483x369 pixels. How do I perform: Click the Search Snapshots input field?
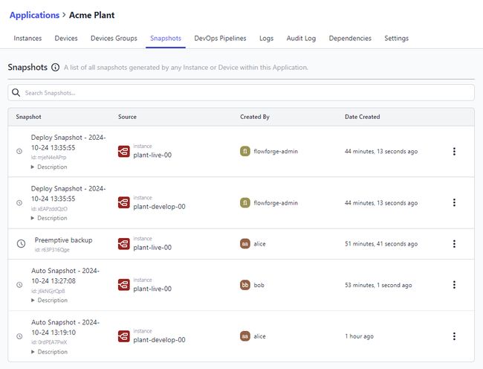[241, 92]
